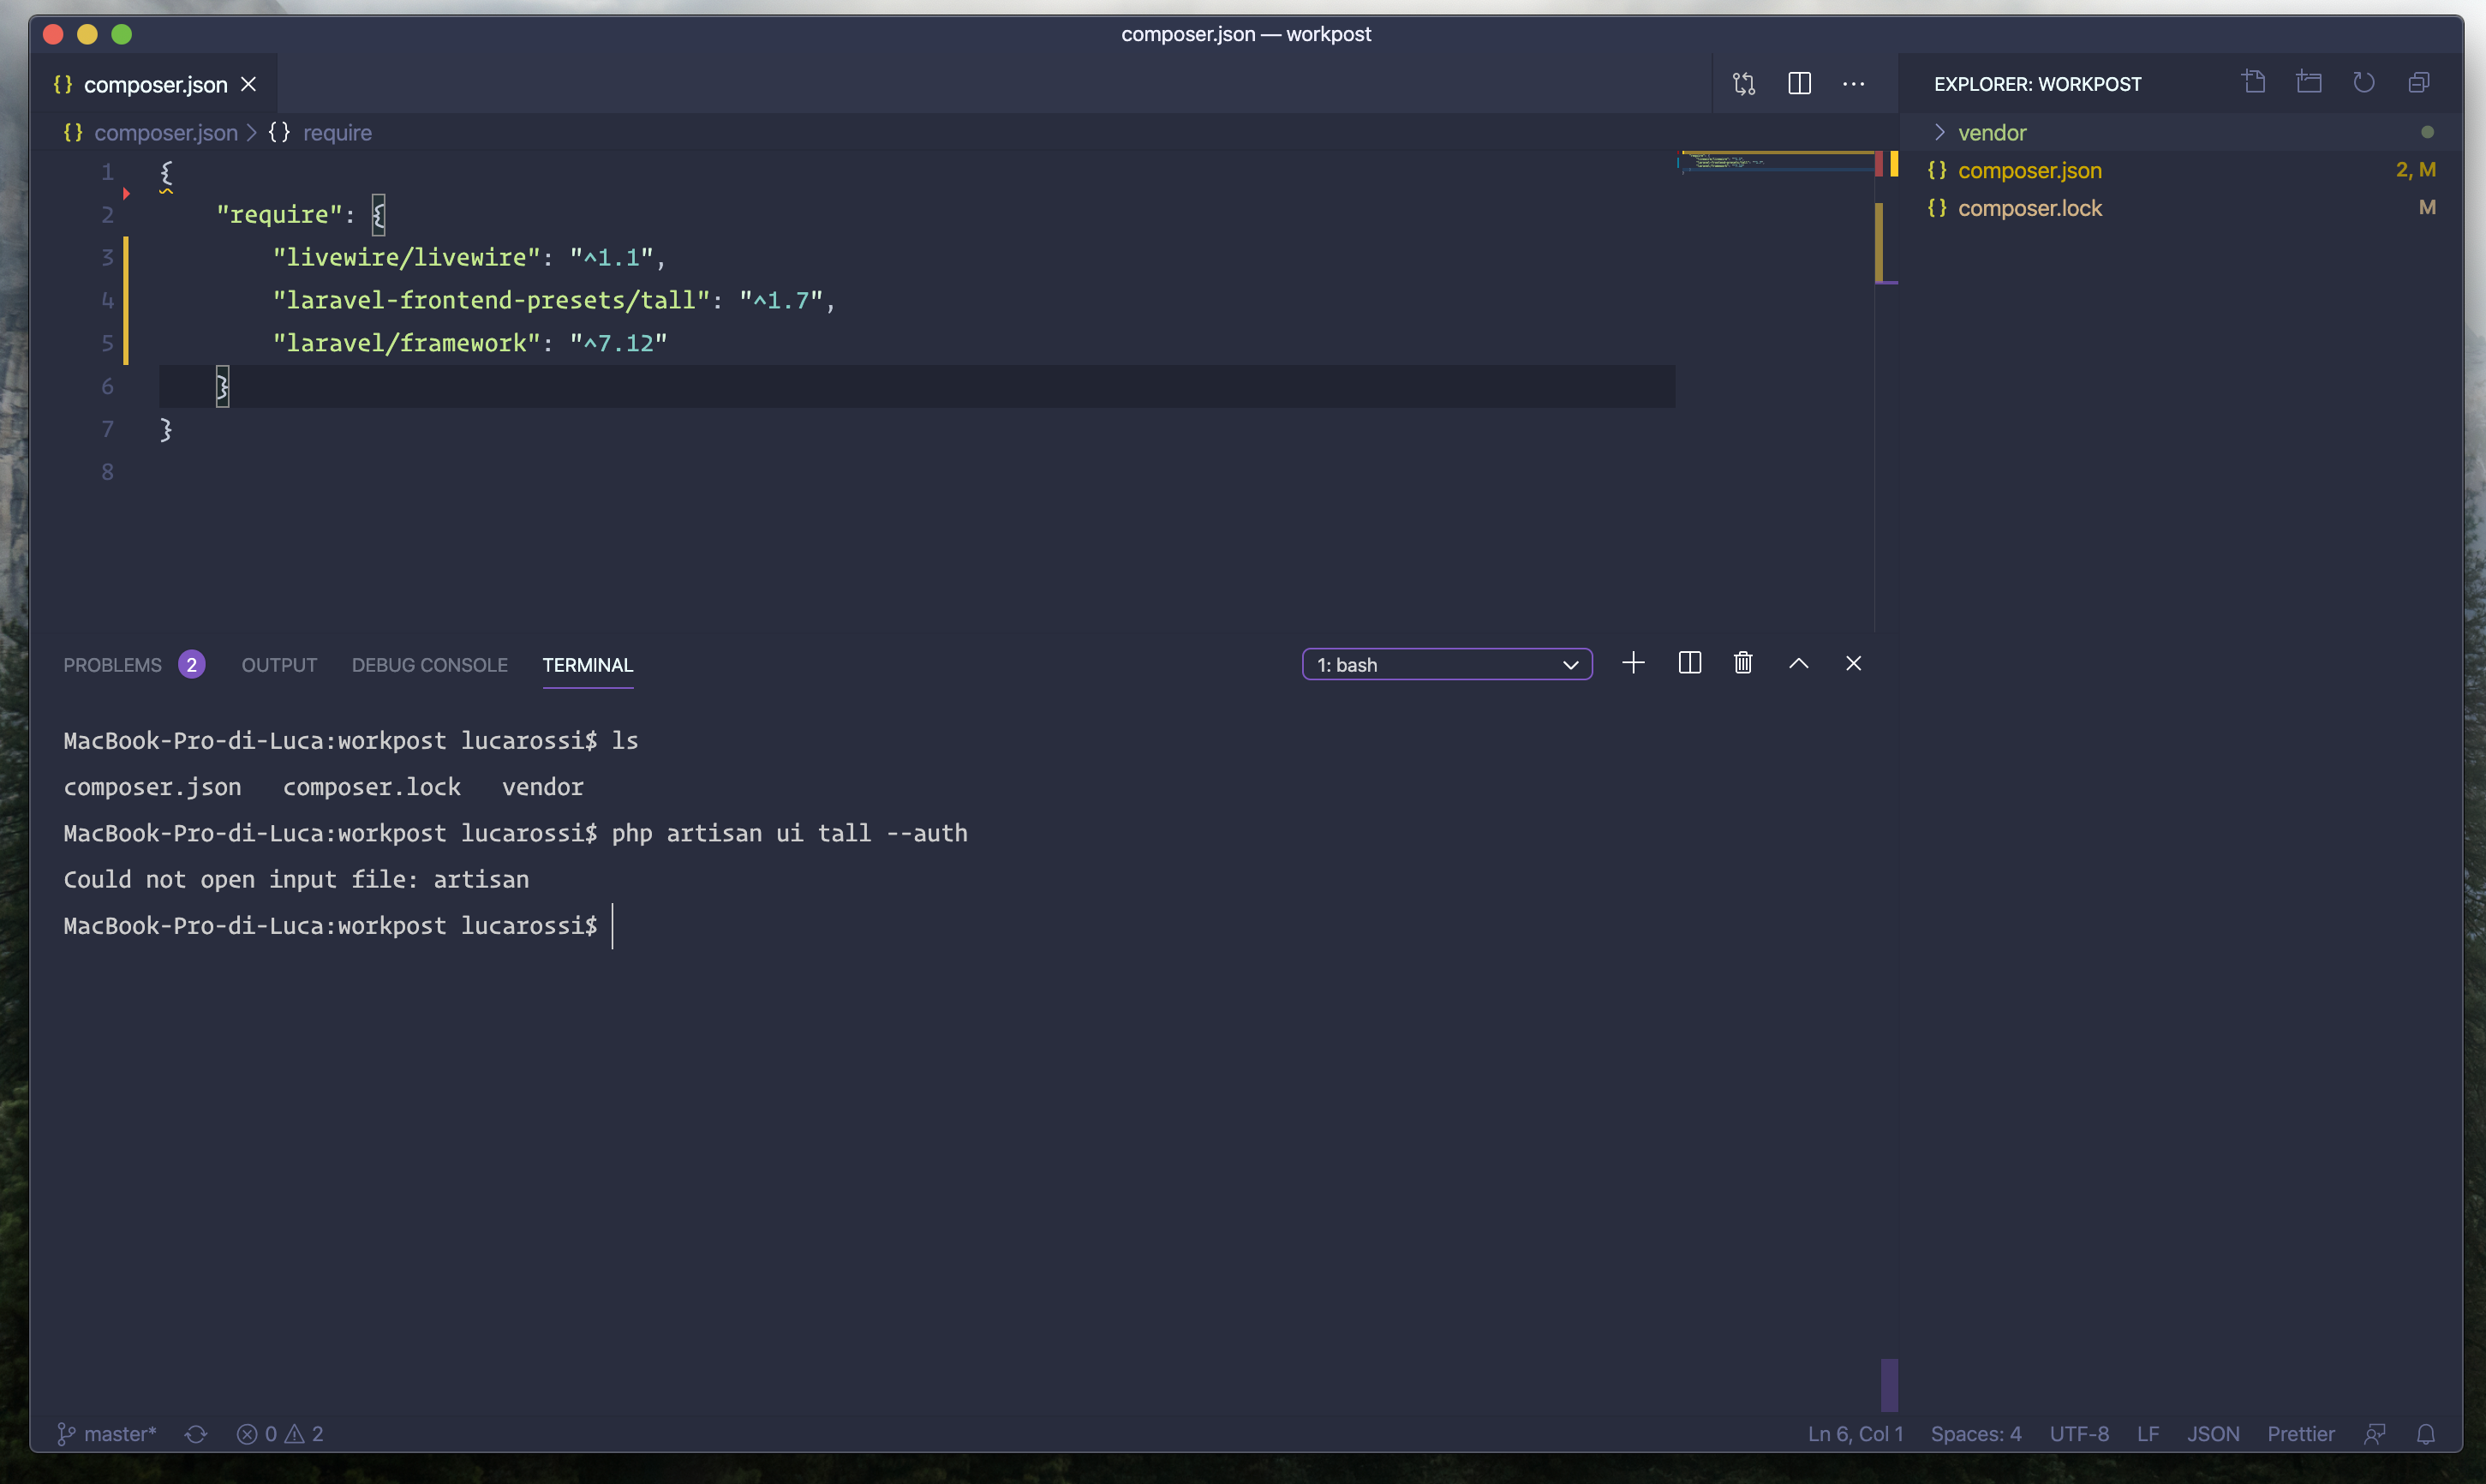Image resolution: width=2486 pixels, height=1484 pixels.
Task: Click the Open Changes diff icon
Action: pos(1744,83)
